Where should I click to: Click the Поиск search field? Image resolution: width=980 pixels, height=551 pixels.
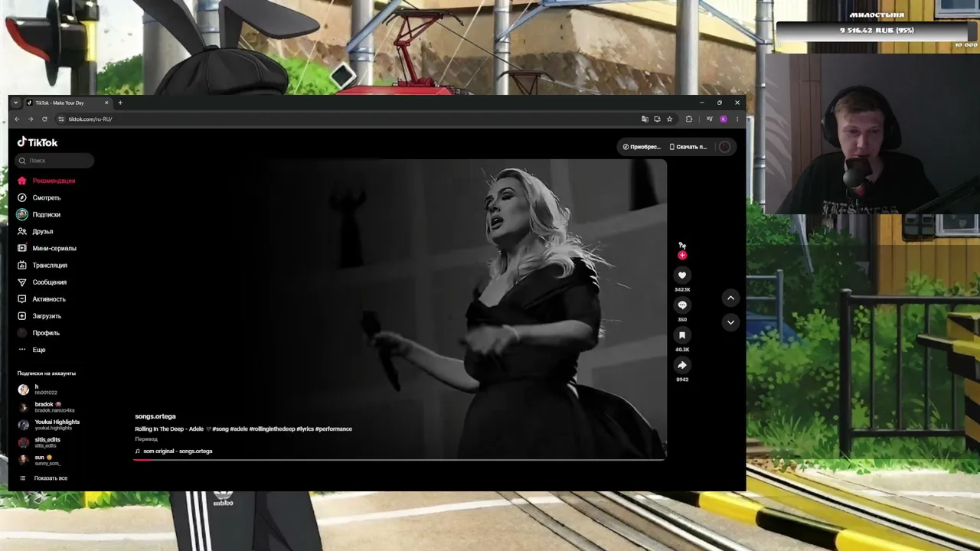pos(54,161)
